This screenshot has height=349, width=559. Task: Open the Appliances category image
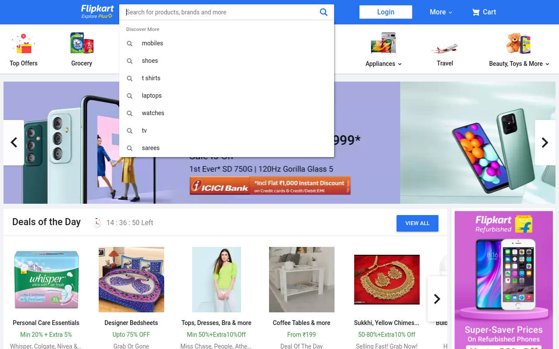(383, 43)
